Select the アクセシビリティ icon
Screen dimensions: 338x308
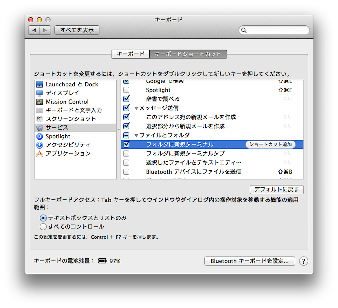click(x=40, y=145)
